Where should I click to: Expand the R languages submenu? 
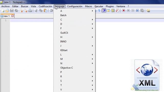[75, 77]
